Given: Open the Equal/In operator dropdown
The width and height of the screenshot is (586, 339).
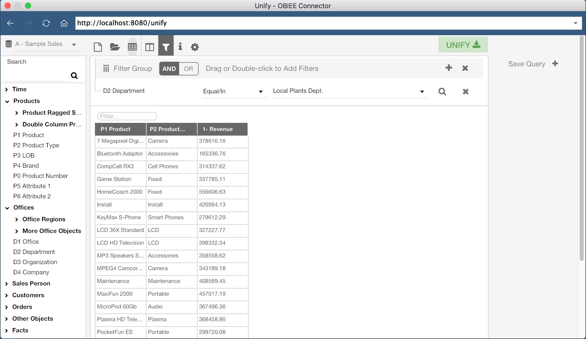Looking at the screenshot, I should tap(234, 91).
